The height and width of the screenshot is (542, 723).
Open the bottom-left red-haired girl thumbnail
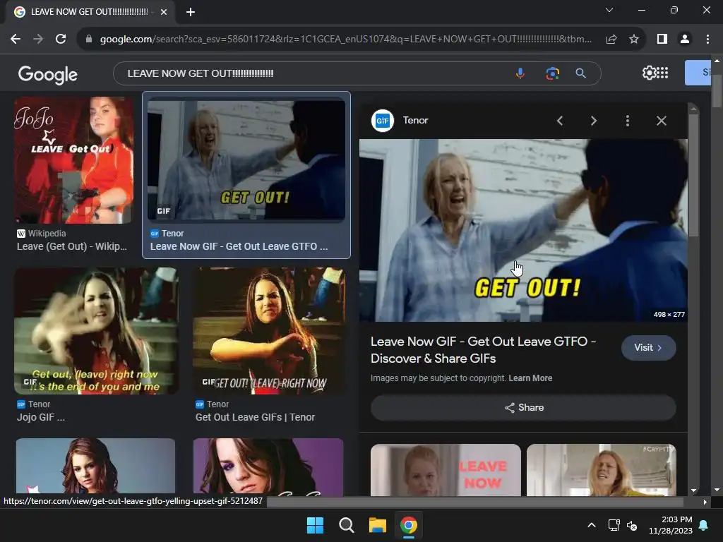[x=95, y=466]
